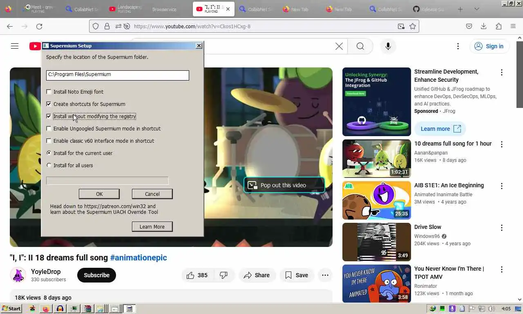Click the volume icon in system tray
Screen dimensions: 523x314
[492, 309]
